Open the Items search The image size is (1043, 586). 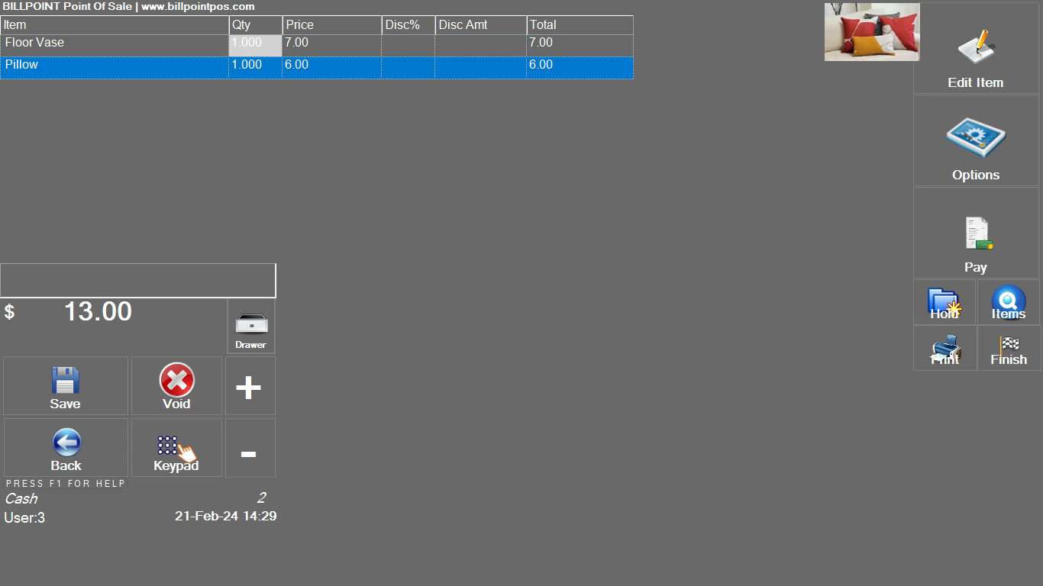(1008, 303)
